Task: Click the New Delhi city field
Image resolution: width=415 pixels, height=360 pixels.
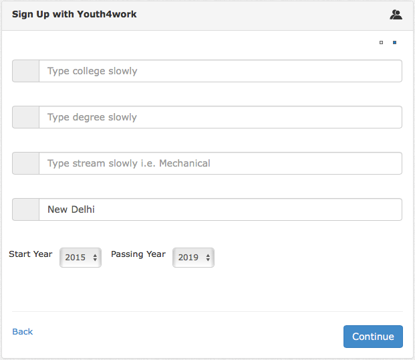Action: pyautogui.click(x=221, y=209)
